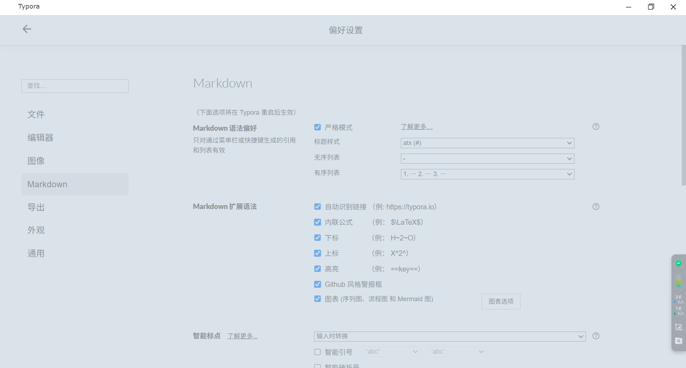The height and width of the screenshot is (368, 686).
Task: Click the example text H~2~O
Action: (x=402, y=238)
